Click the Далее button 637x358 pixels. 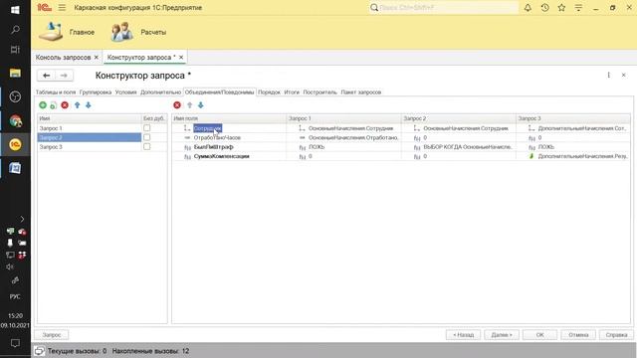click(x=502, y=335)
